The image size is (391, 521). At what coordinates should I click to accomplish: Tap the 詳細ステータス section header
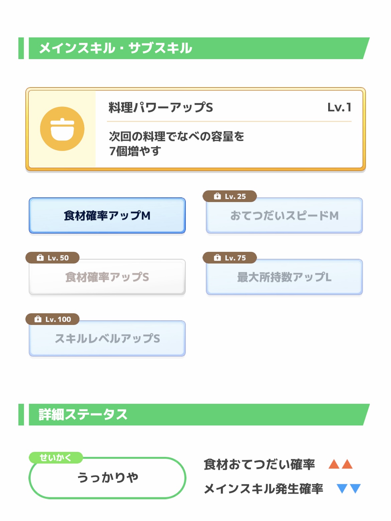coord(83,414)
